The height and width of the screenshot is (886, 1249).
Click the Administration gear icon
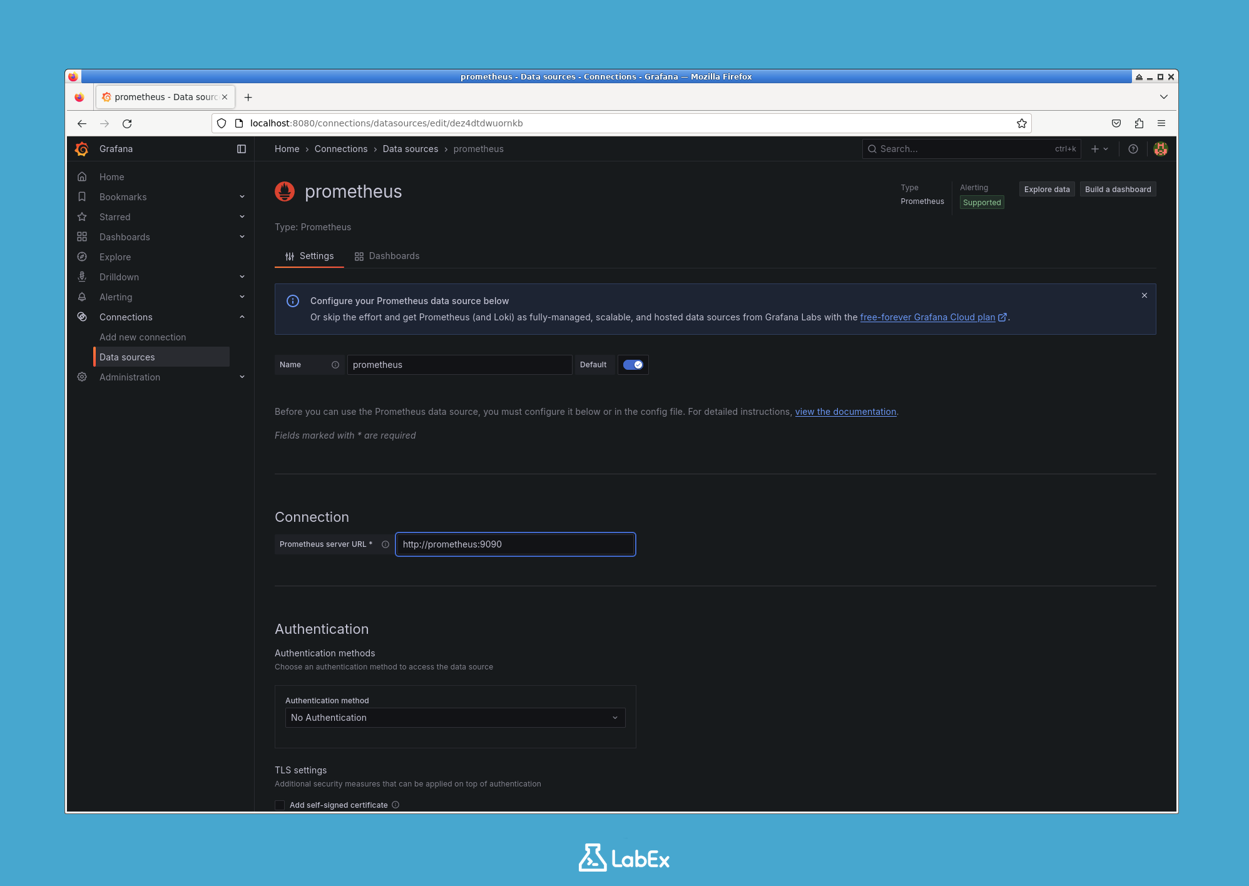[x=82, y=377]
